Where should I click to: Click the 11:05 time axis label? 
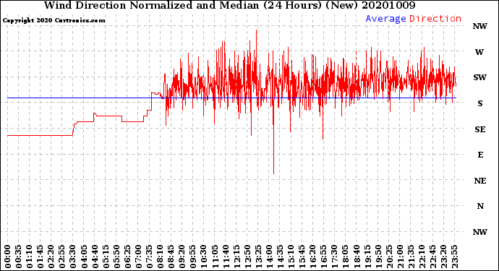pos(215,257)
